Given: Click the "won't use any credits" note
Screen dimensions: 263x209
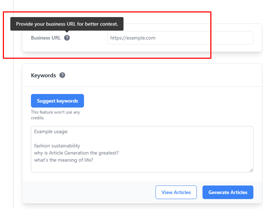Looking at the screenshot, I should 56,115.
